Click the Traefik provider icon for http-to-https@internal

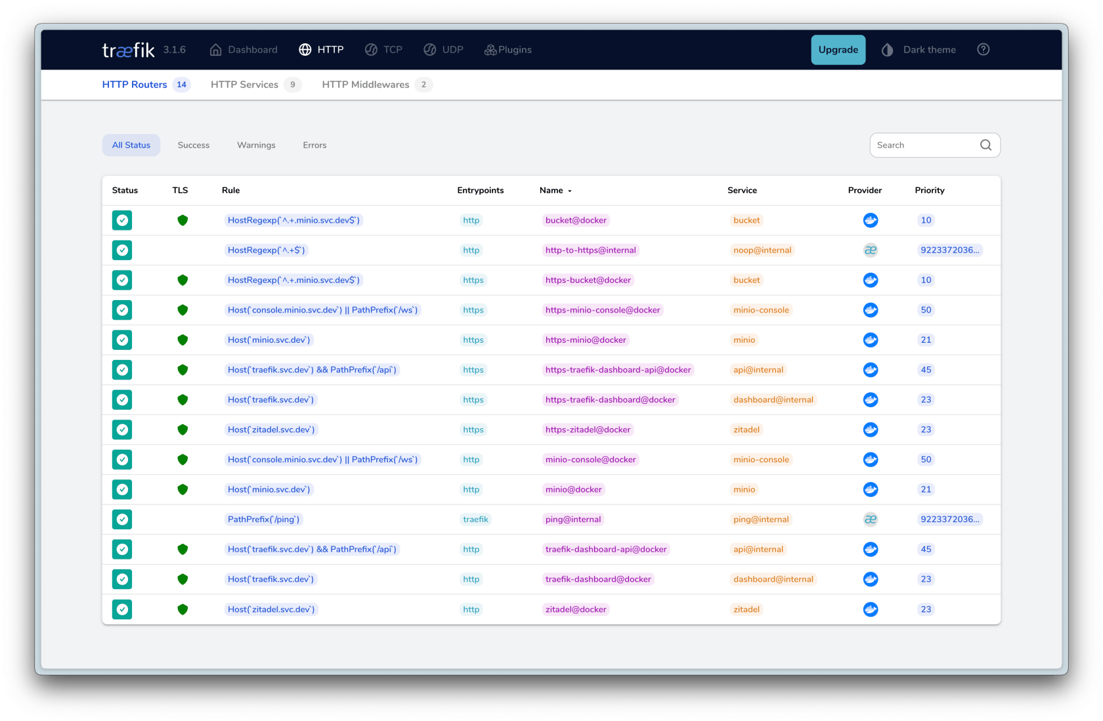871,250
